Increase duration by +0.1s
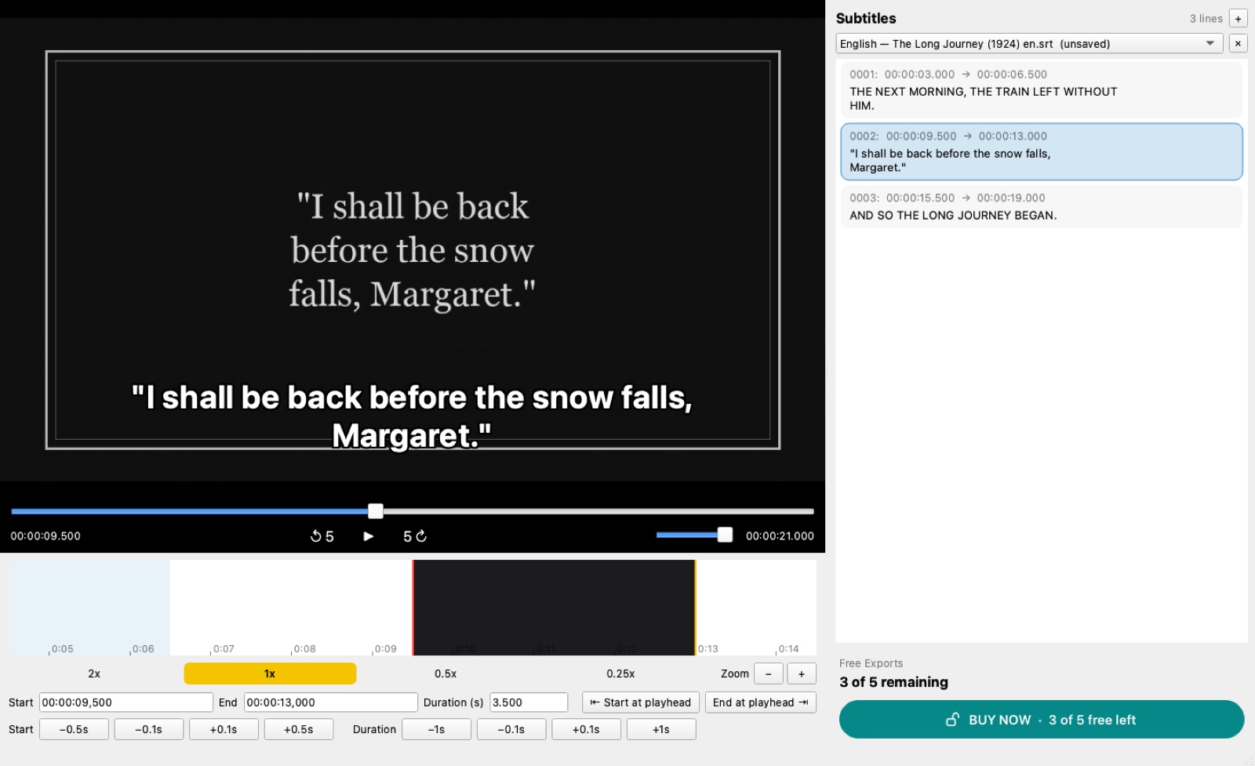Screen dimensions: 1255x766 [586, 729]
